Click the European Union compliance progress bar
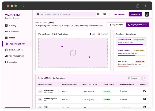Screen dimensions: 155x111 pos(131,45)
